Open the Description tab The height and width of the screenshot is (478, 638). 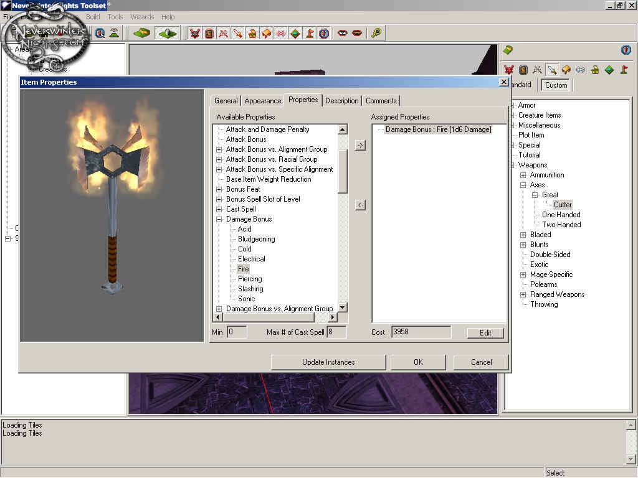tap(341, 101)
